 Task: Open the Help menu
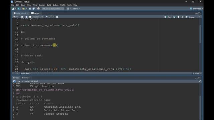click(75, 5)
